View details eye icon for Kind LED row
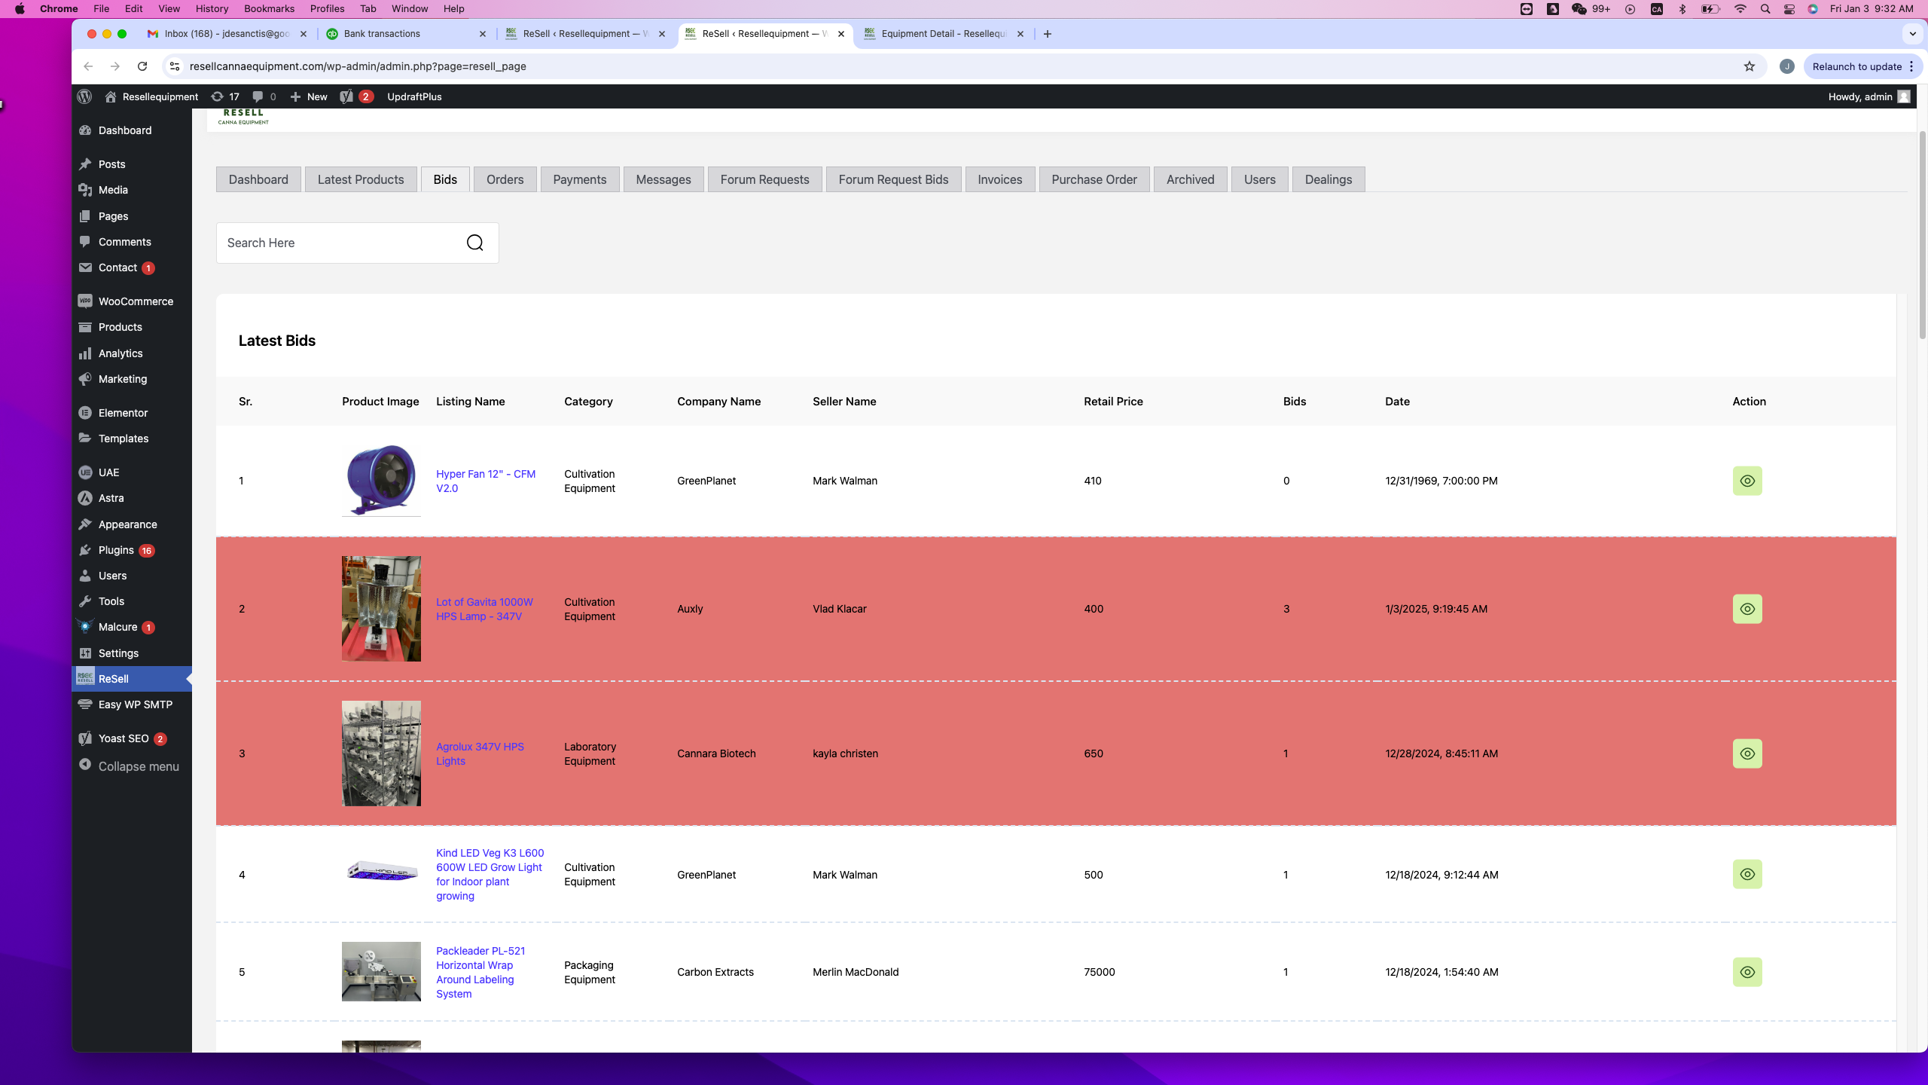 pyautogui.click(x=1747, y=874)
